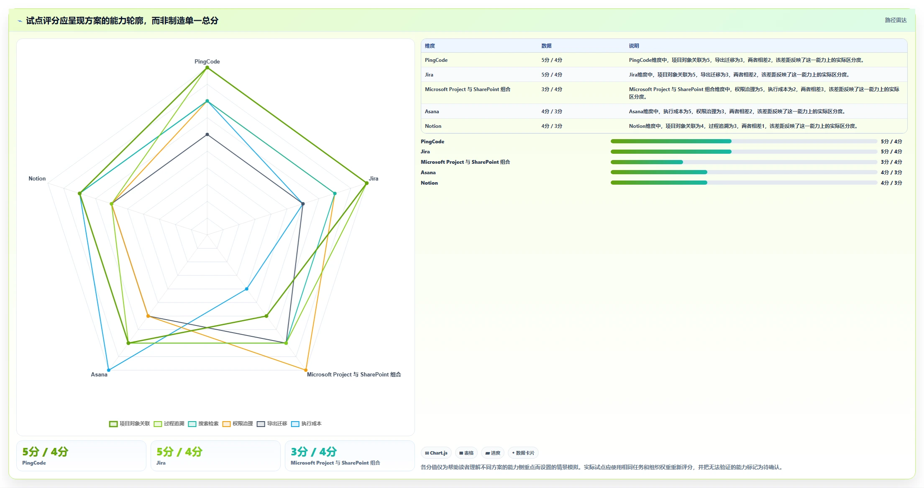Click the bold Asana label in the progress list
Viewport: 924px width, 488px height.
(x=428, y=173)
